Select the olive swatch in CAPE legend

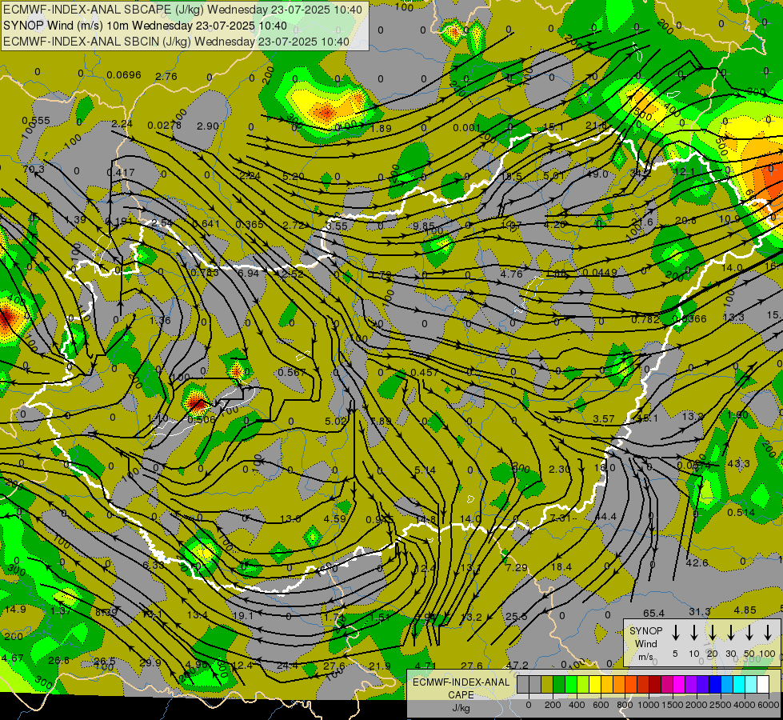(547, 685)
